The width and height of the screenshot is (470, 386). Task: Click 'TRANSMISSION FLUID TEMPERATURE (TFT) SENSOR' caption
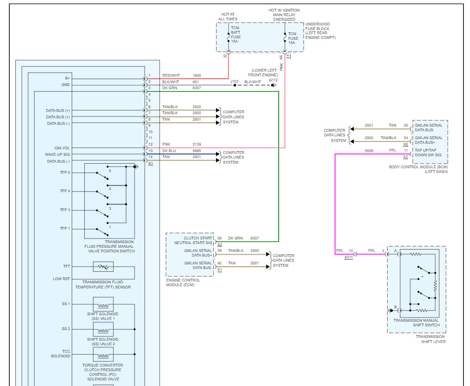pos(103,284)
